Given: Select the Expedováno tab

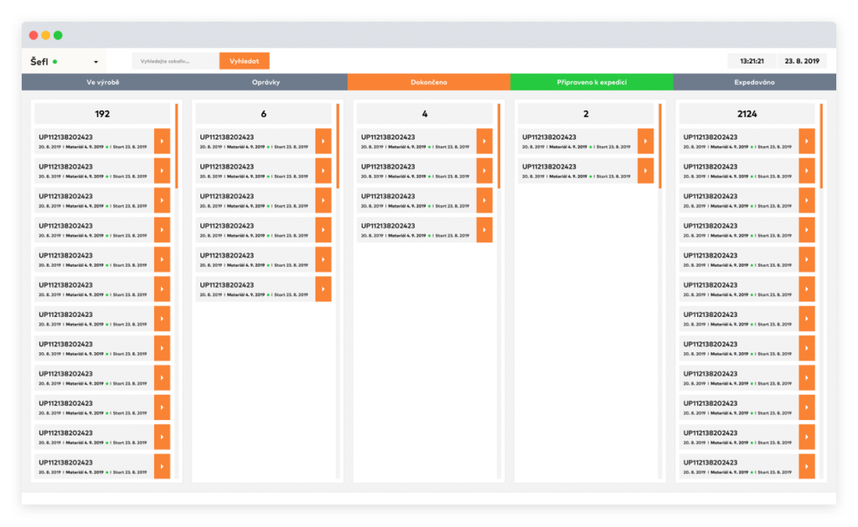Looking at the screenshot, I should pyautogui.click(x=754, y=83).
